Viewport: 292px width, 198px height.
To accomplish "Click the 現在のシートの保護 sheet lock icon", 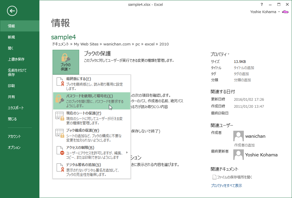I will coord(60,116).
